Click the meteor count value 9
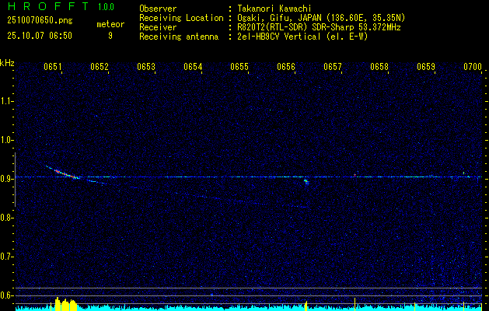The height and width of the screenshot is (311, 489). pyautogui.click(x=110, y=36)
